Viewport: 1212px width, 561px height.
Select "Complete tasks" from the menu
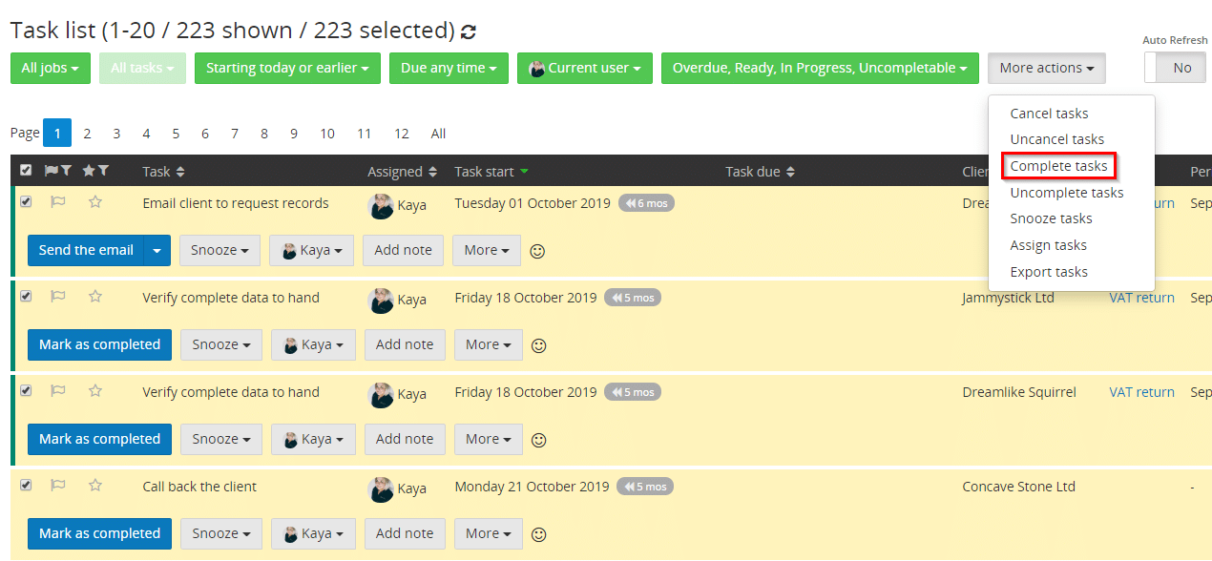coord(1057,165)
